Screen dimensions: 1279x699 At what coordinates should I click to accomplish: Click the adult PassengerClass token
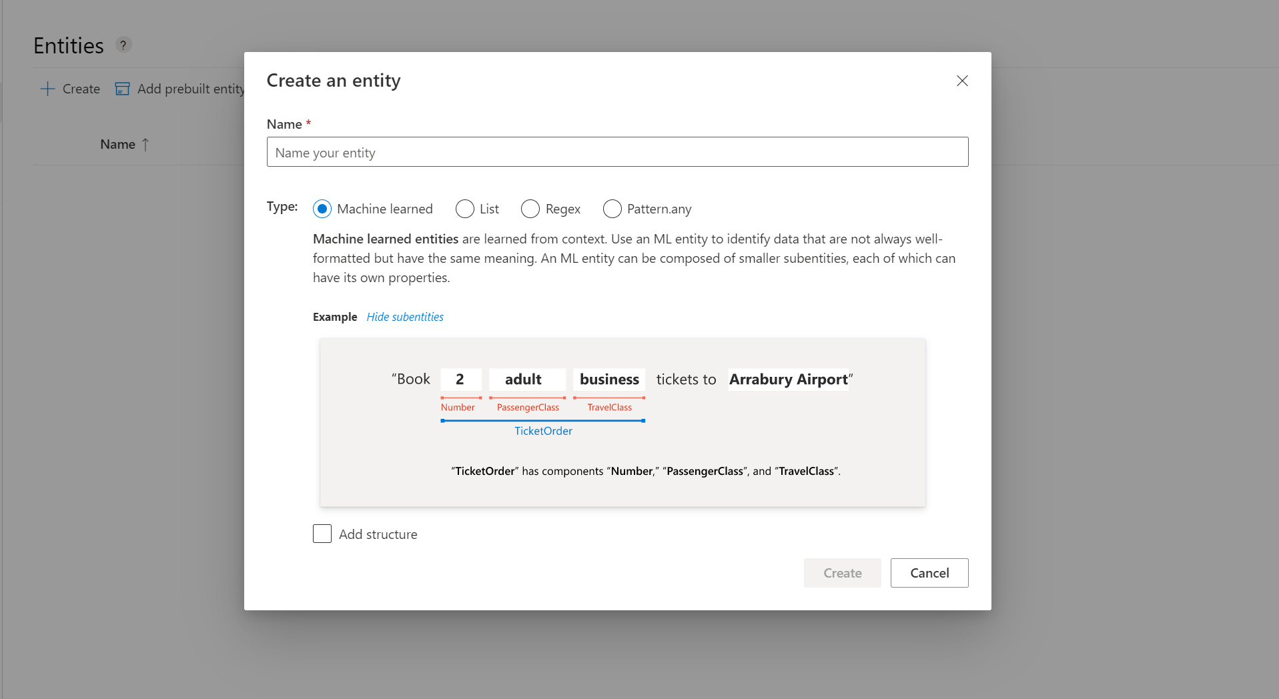coord(526,379)
